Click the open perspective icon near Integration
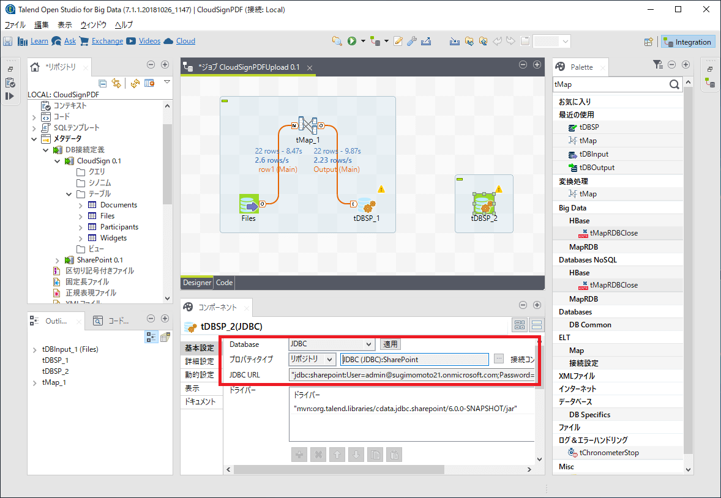721x498 pixels. [x=648, y=42]
